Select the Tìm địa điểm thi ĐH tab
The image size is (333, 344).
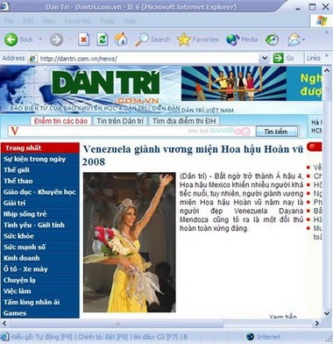click(184, 121)
